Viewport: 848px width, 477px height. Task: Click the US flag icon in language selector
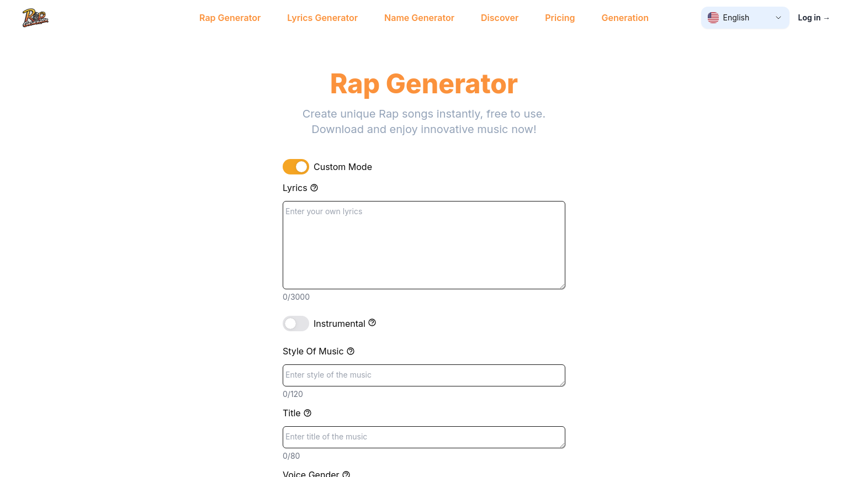click(713, 17)
